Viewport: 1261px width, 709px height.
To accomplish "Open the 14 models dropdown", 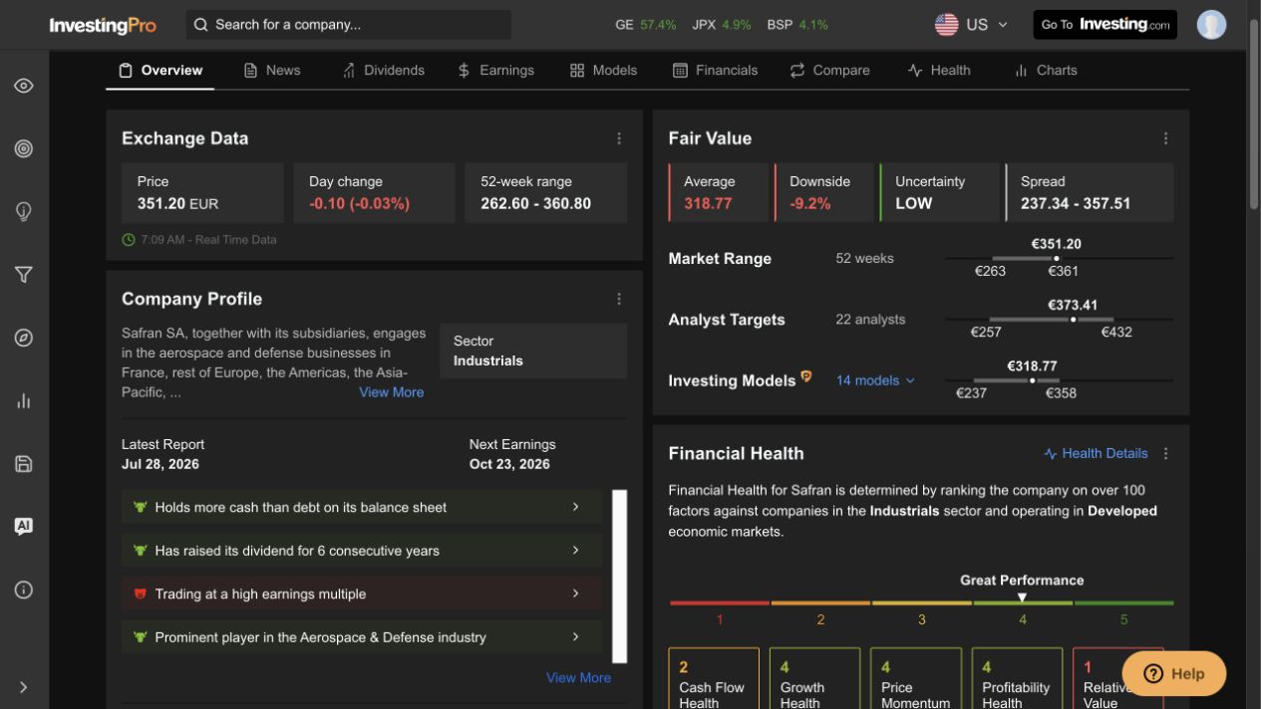I will pos(875,380).
